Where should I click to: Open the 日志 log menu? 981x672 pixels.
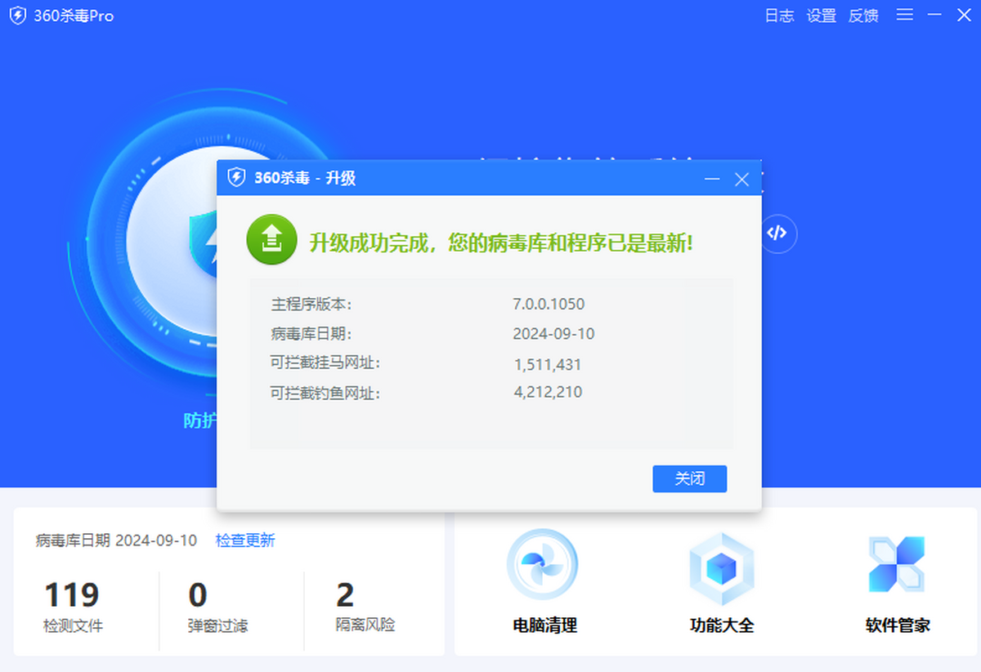[x=778, y=16]
